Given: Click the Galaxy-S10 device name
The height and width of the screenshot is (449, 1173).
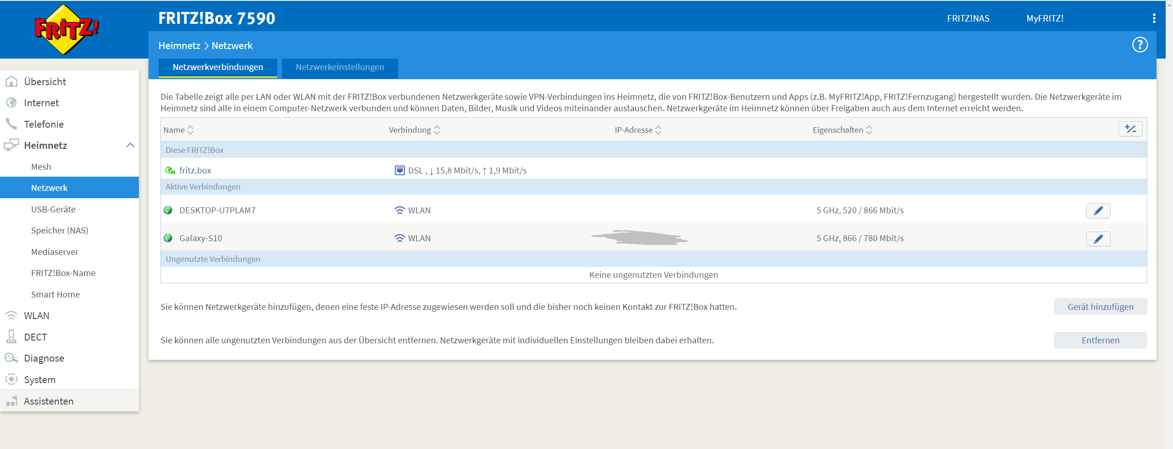Looking at the screenshot, I should [201, 238].
